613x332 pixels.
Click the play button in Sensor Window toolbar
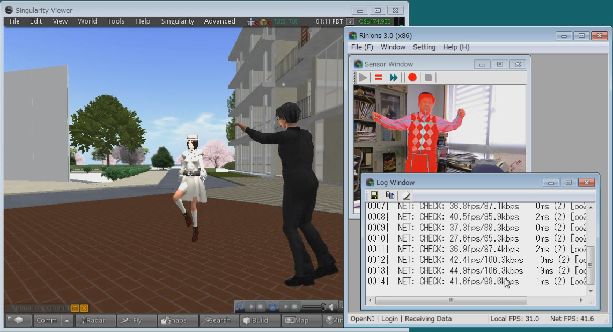point(363,78)
